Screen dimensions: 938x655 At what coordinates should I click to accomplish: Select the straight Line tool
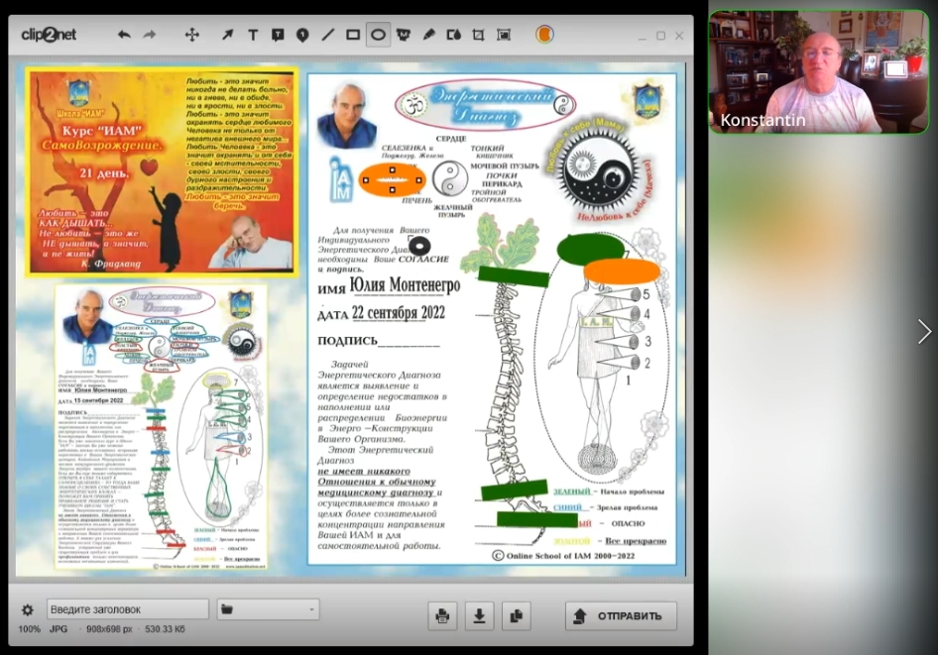pos(328,35)
